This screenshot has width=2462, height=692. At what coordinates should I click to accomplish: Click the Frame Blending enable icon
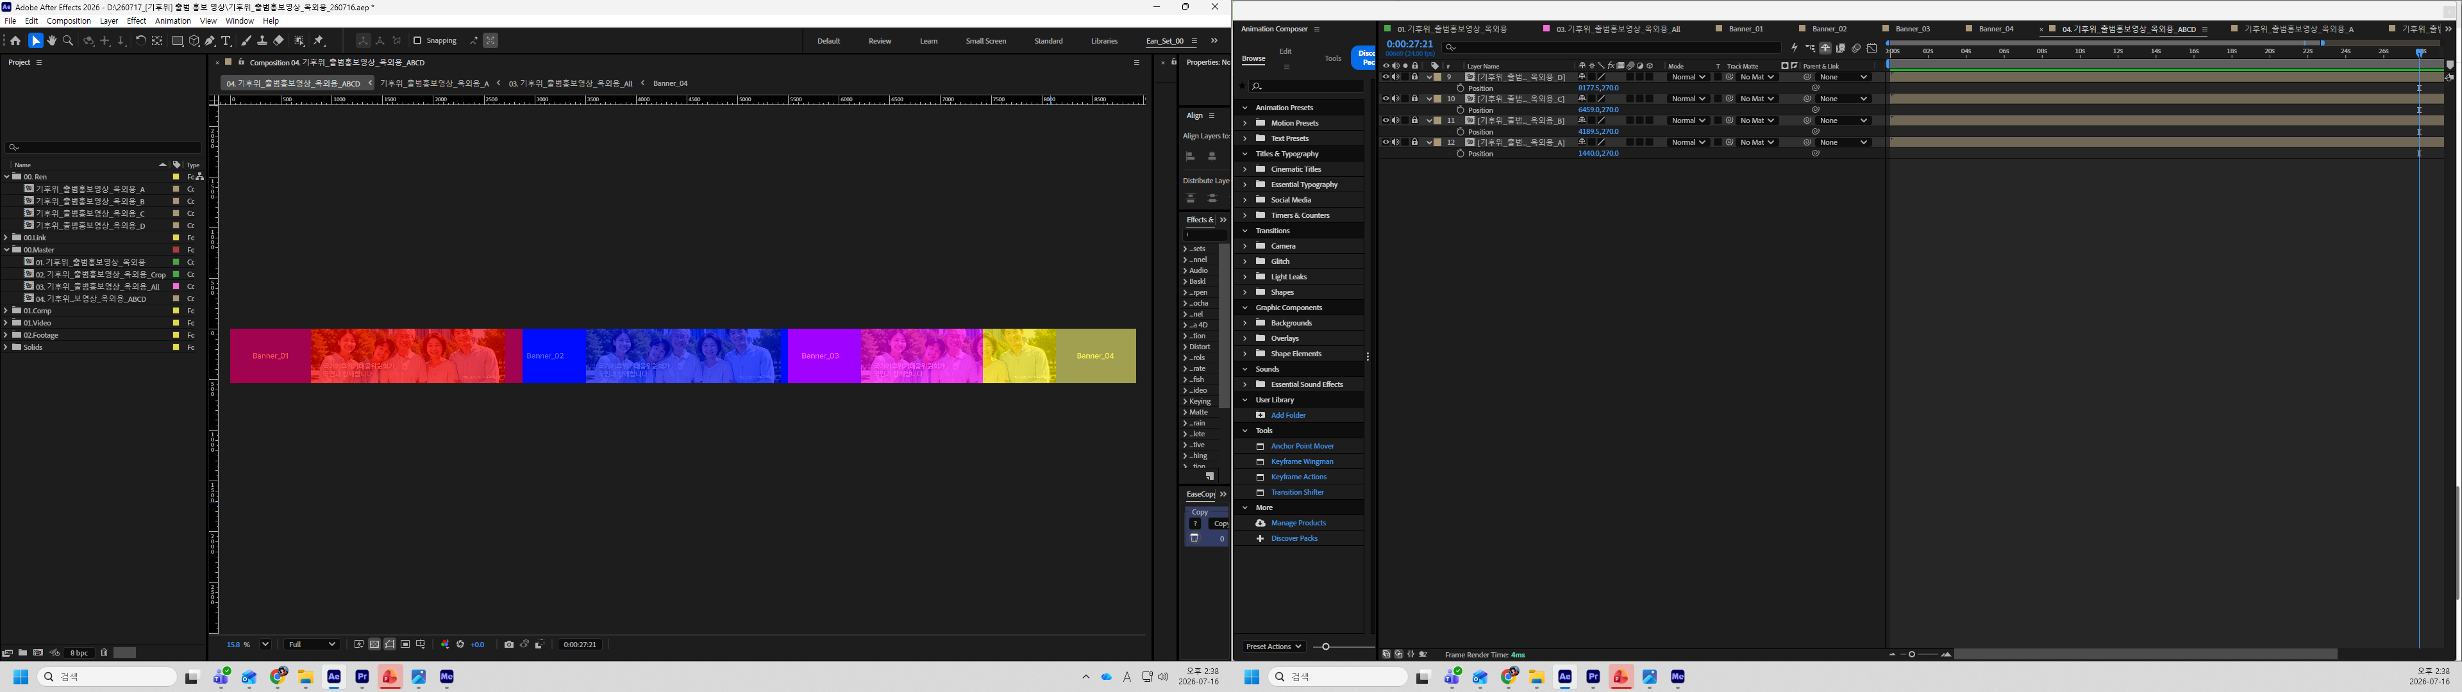point(1841,48)
